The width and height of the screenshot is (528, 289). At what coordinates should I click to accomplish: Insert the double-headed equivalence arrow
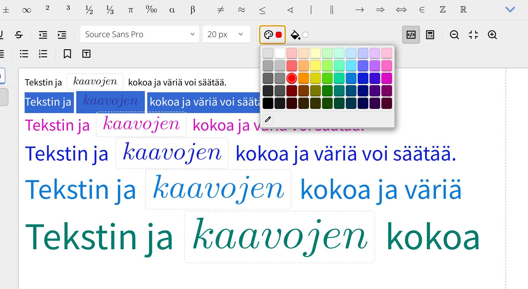(401, 10)
